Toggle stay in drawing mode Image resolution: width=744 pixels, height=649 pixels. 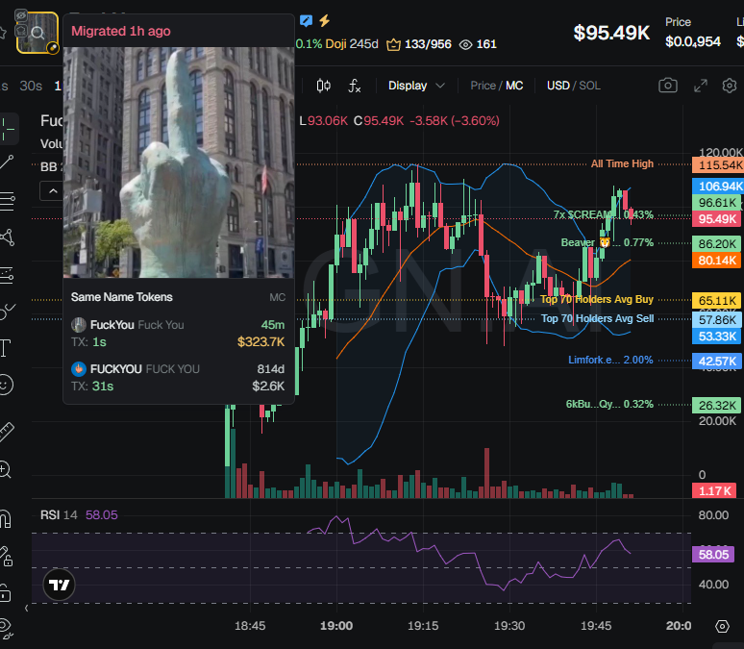(6, 556)
